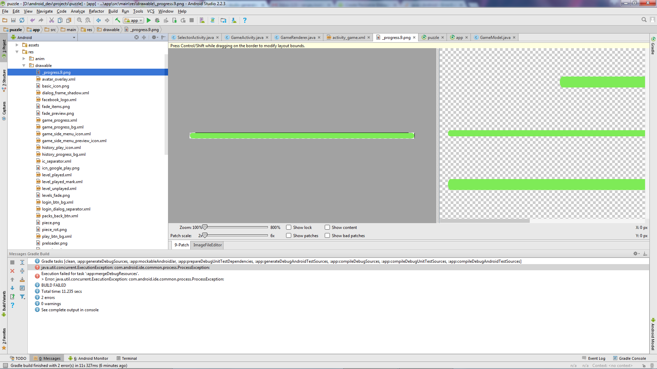The width and height of the screenshot is (657, 369).
Task: Toggle the Show content checkbox
Action: 327,228
